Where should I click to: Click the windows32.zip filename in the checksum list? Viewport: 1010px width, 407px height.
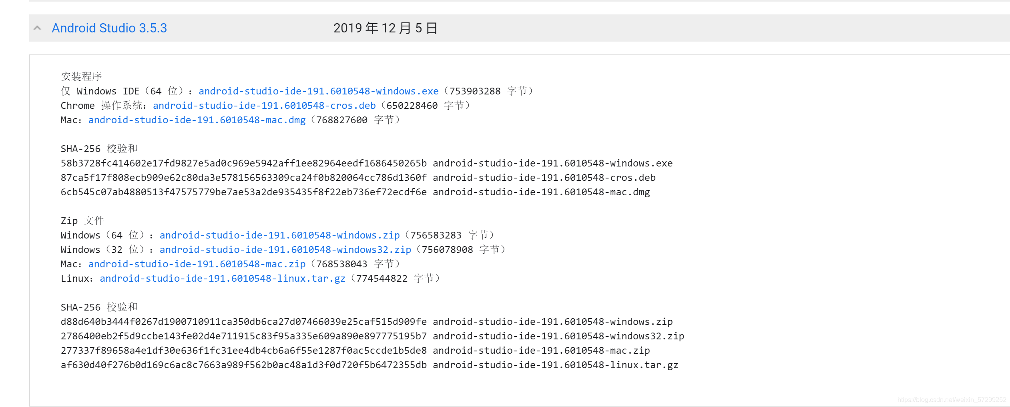pyautogui.click(x=559, y=336)
